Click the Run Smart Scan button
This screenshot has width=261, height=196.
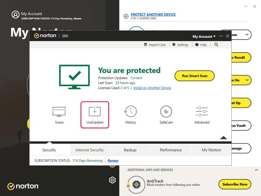pyautogui.click(x=194, y=76)
